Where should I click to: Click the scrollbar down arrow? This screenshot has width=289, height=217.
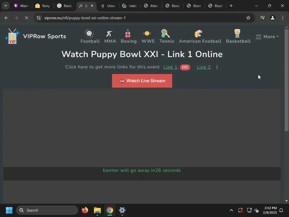pyautogui.click(x=286, y=201)
